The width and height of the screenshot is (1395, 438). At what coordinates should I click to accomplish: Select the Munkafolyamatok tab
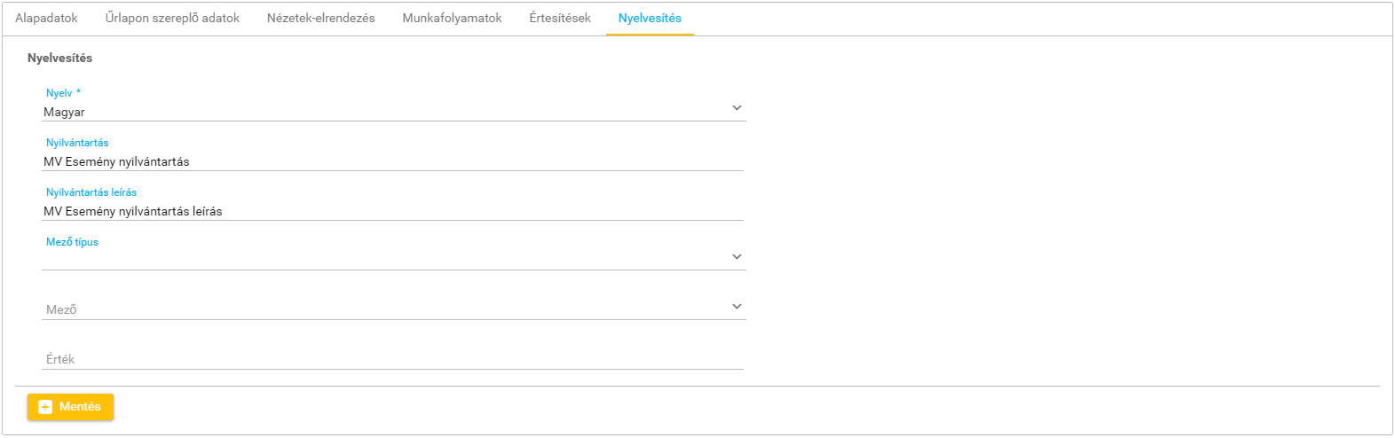452,18
